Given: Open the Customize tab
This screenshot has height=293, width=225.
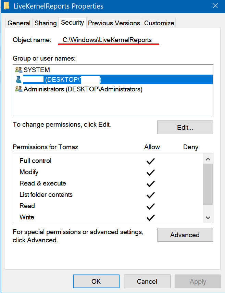Looking at the screenshot, I should click(159, 23).
